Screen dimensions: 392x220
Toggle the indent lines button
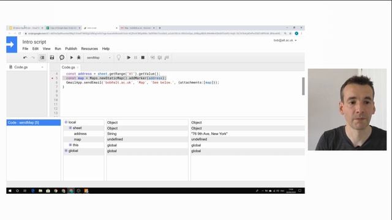click(x=42, y=57)
